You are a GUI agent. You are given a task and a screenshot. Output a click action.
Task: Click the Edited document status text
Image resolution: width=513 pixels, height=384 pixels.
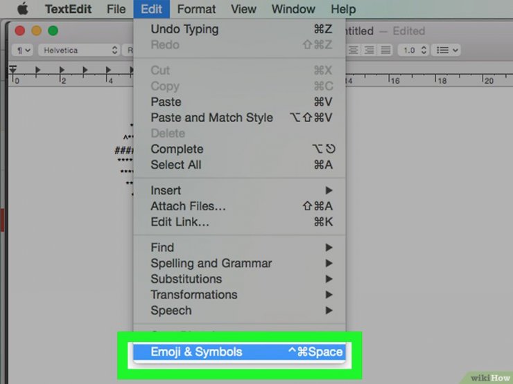(x=408, y=31)
